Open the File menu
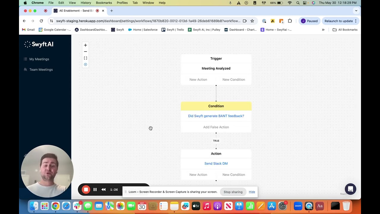 pos(51,3)
